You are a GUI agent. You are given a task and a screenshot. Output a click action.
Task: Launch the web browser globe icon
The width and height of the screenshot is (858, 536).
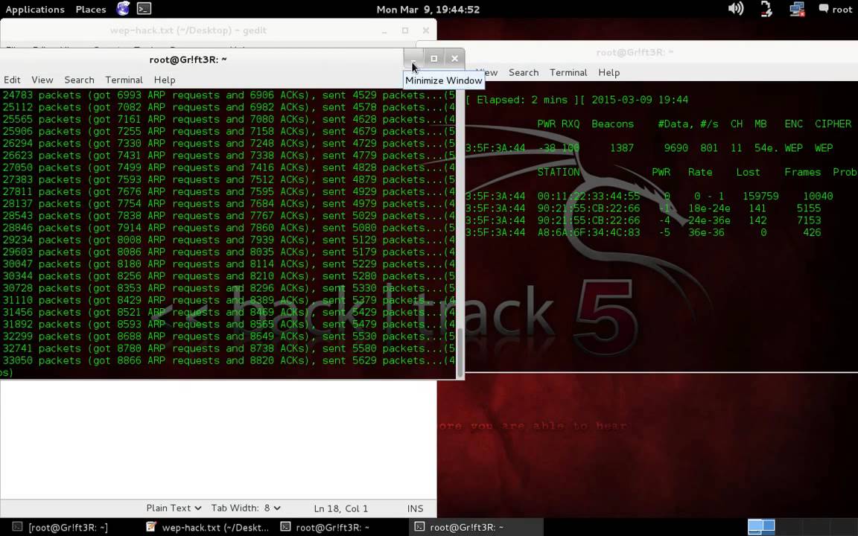[x=123, y=8]
